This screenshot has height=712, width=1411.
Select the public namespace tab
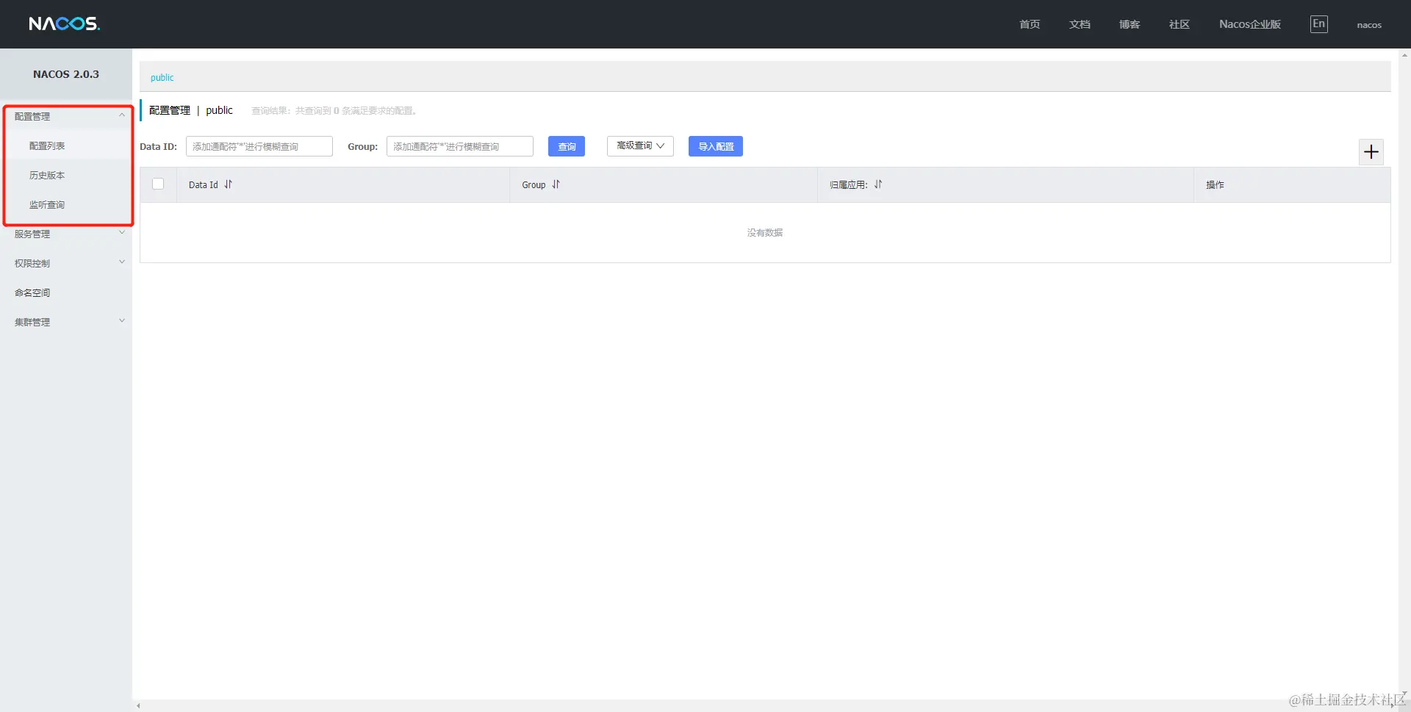point(162,77)
